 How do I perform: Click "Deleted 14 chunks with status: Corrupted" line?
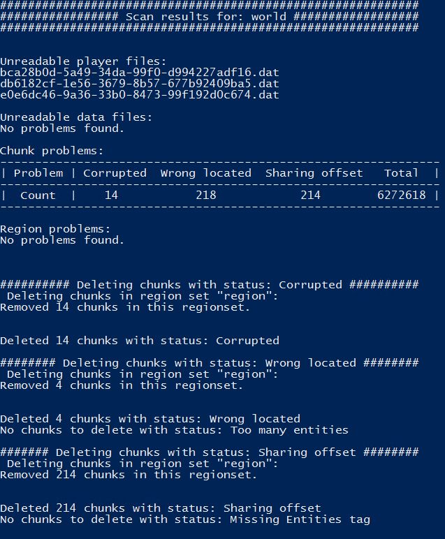(x=139, y=341)
